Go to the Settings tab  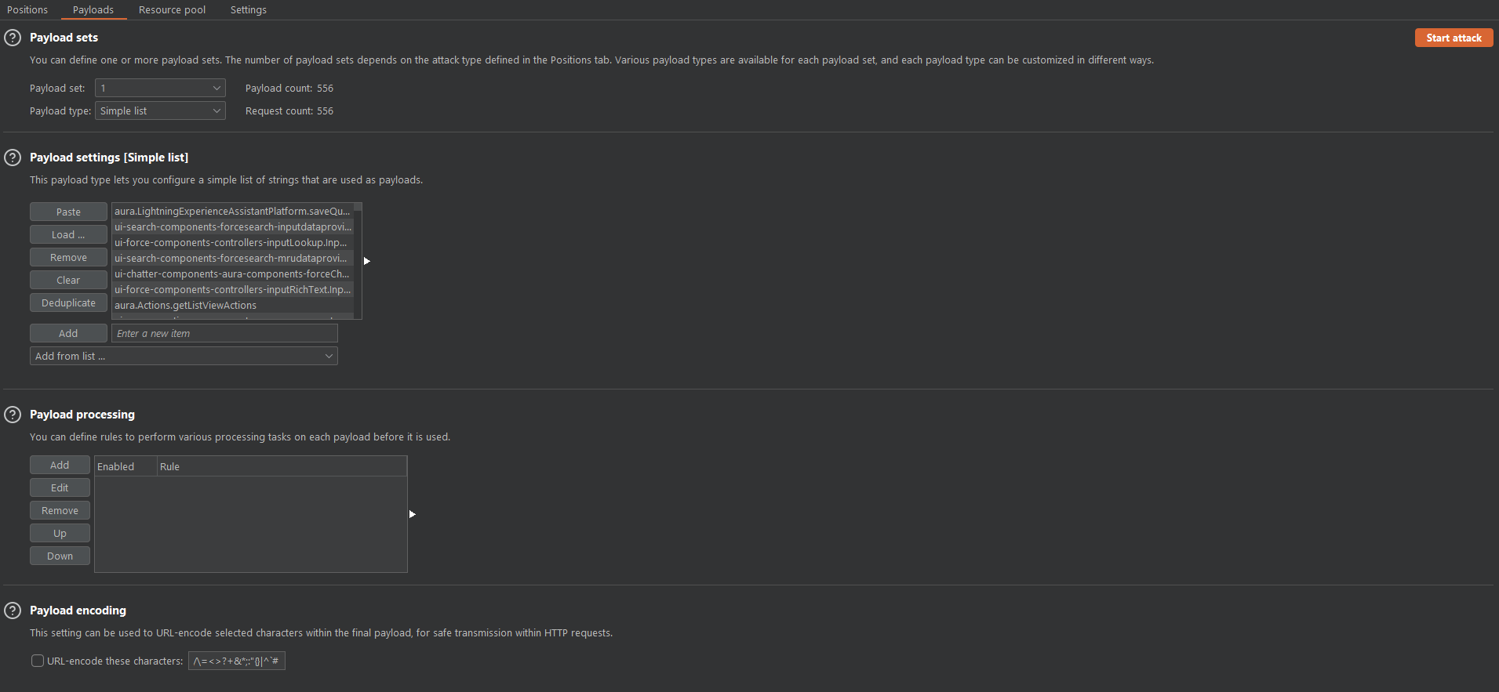(x=248, y=10)
